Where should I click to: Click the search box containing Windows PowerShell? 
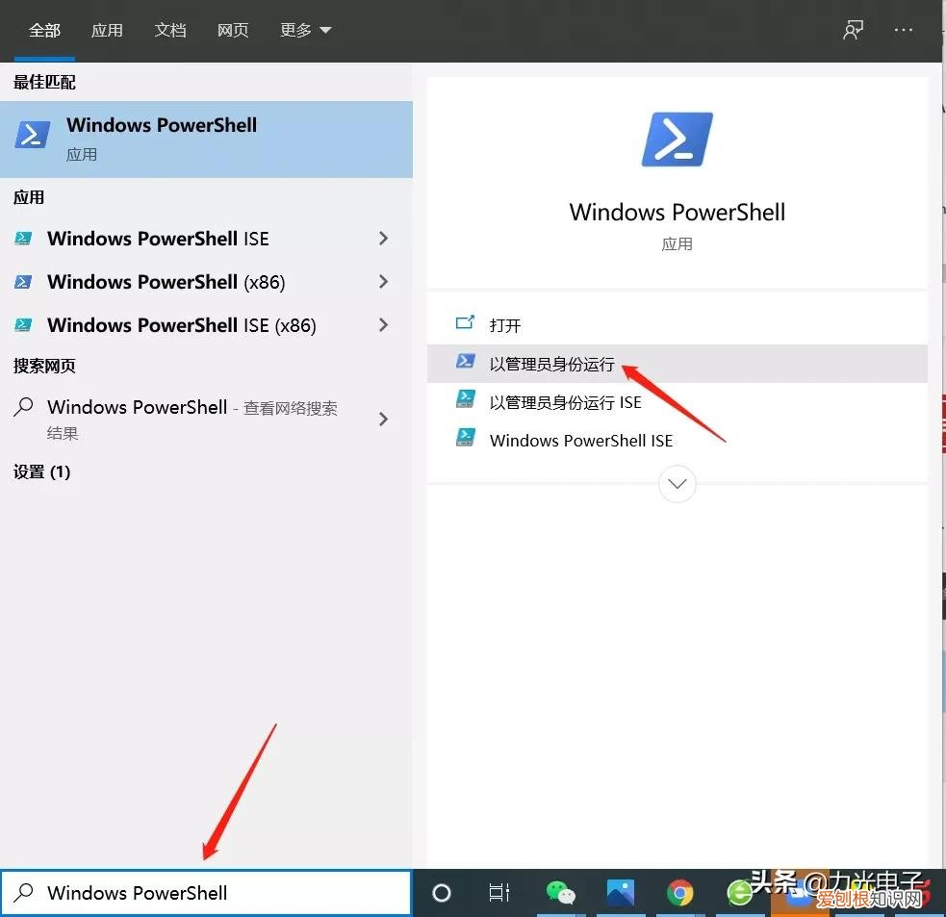pyautogui.click(x=206, y=893)
